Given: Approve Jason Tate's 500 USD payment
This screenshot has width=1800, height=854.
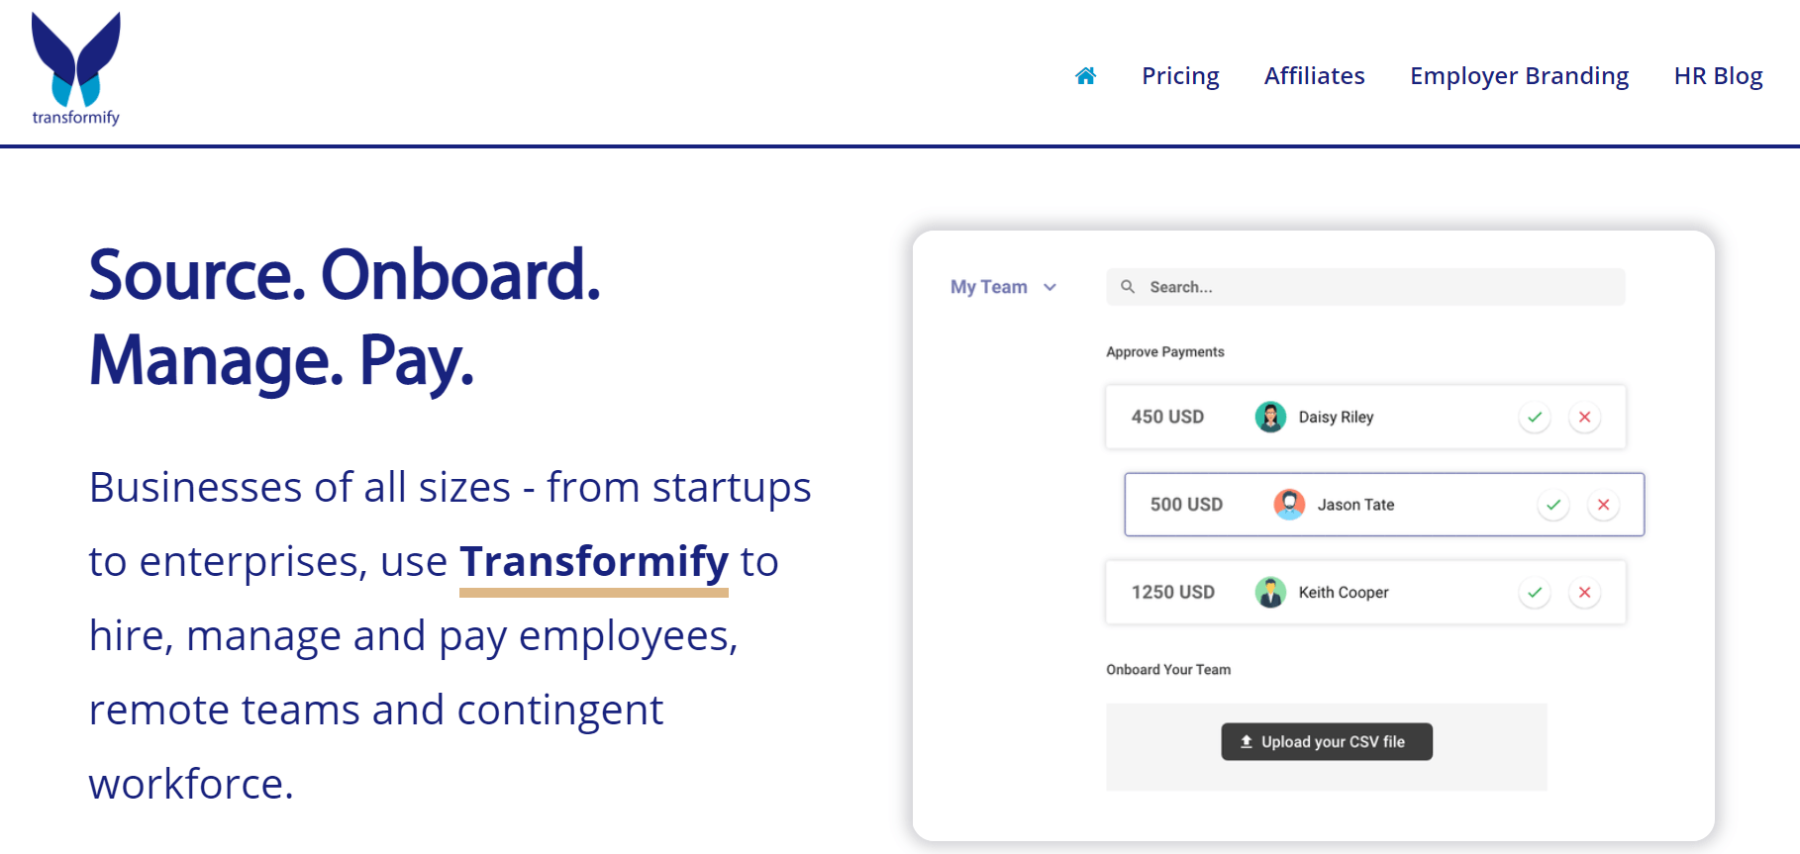Looking at the screenshot, I should pos(1553,505).
